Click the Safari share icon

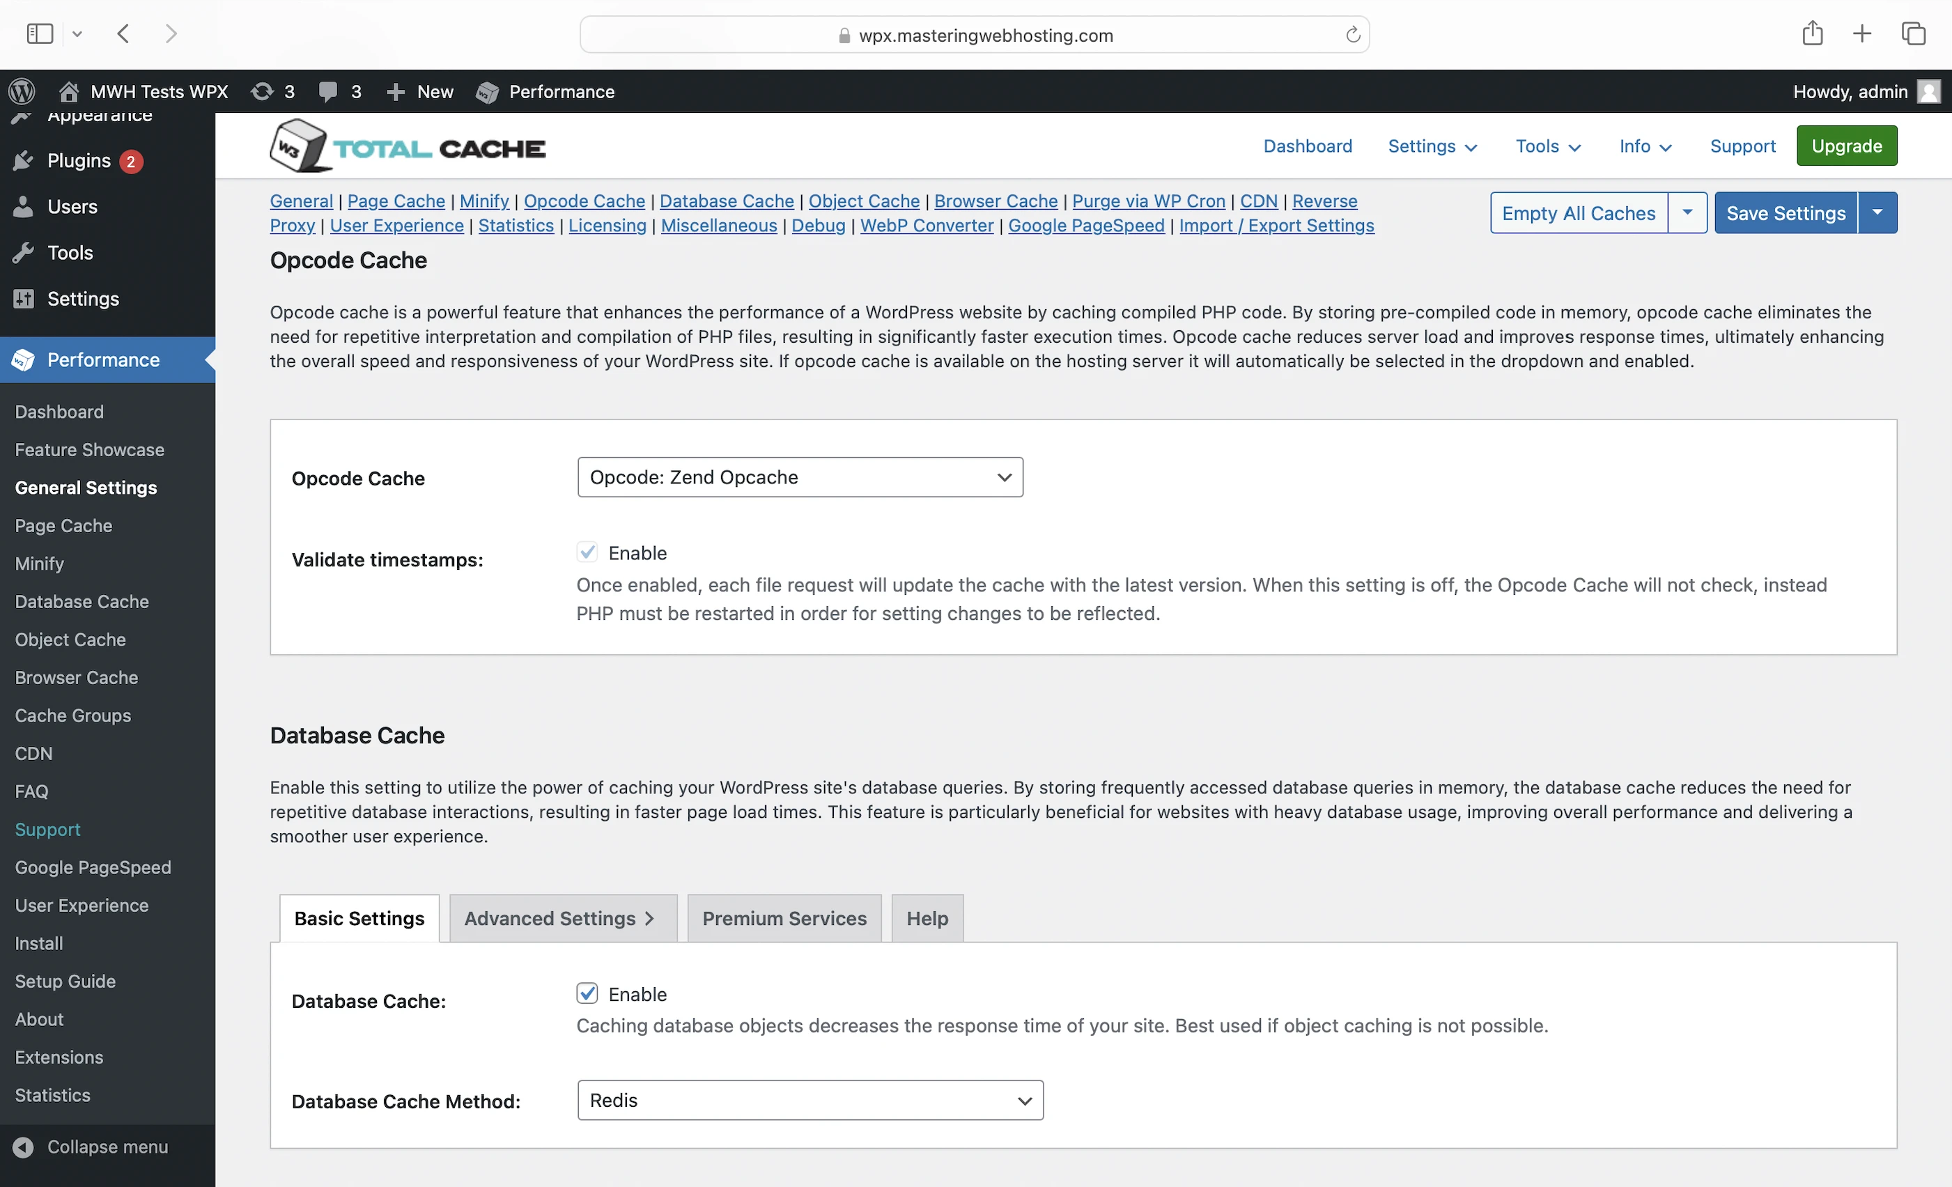pos(1812,33)
